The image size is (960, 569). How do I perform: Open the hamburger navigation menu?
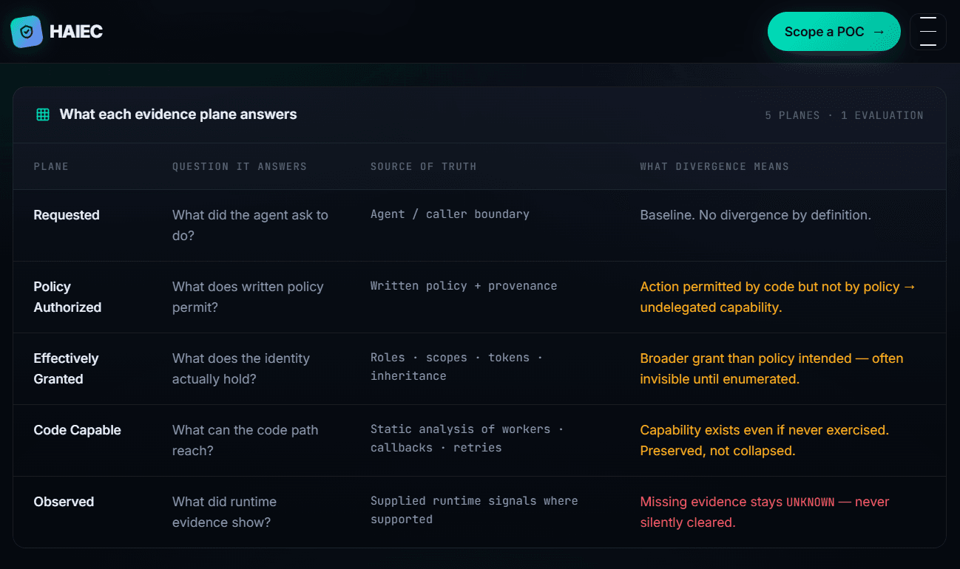tap(928, 32)
